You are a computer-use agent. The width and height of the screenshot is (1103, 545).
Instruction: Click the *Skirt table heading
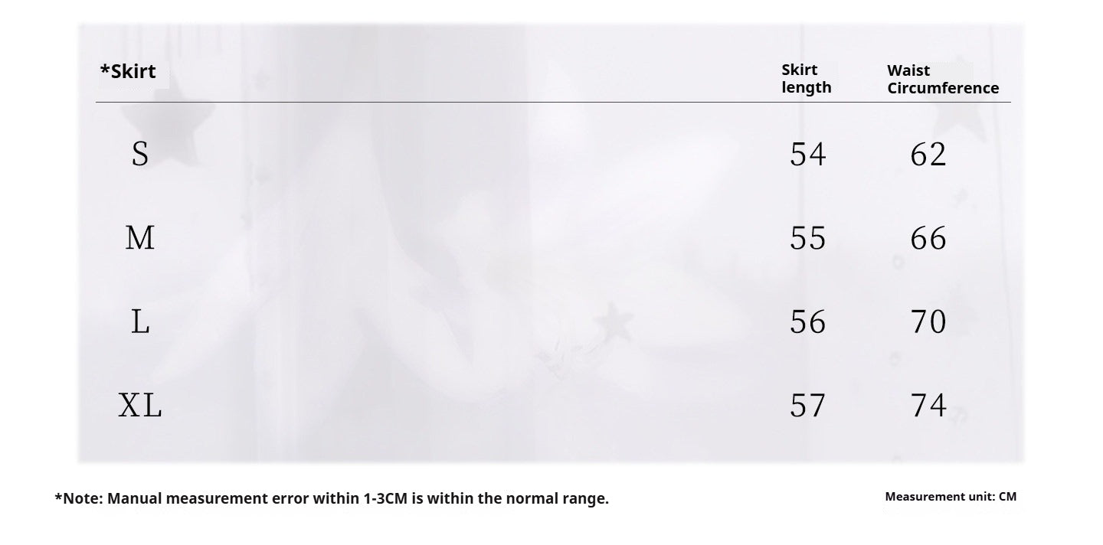[128, 71]
